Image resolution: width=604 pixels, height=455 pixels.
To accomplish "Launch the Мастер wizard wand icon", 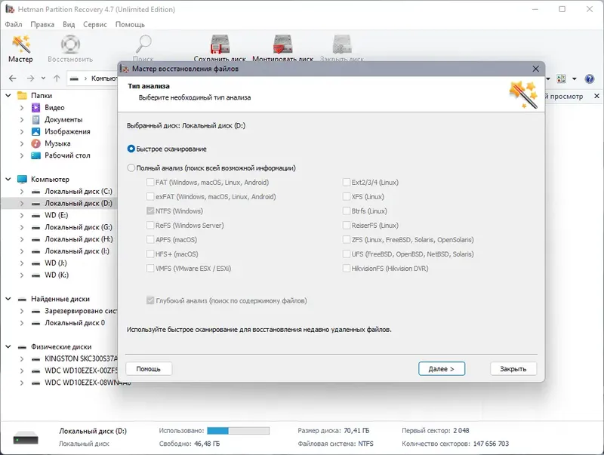I will point(21,44).
